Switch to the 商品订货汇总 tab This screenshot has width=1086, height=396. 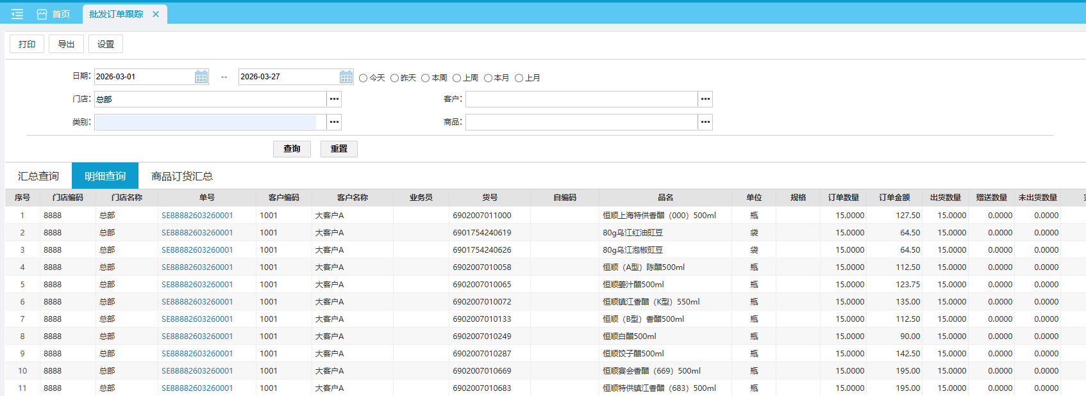point(182,176)
